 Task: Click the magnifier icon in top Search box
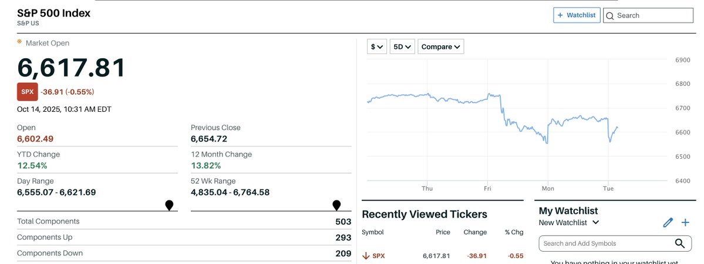pyautogui.click(x=609, y=16)
